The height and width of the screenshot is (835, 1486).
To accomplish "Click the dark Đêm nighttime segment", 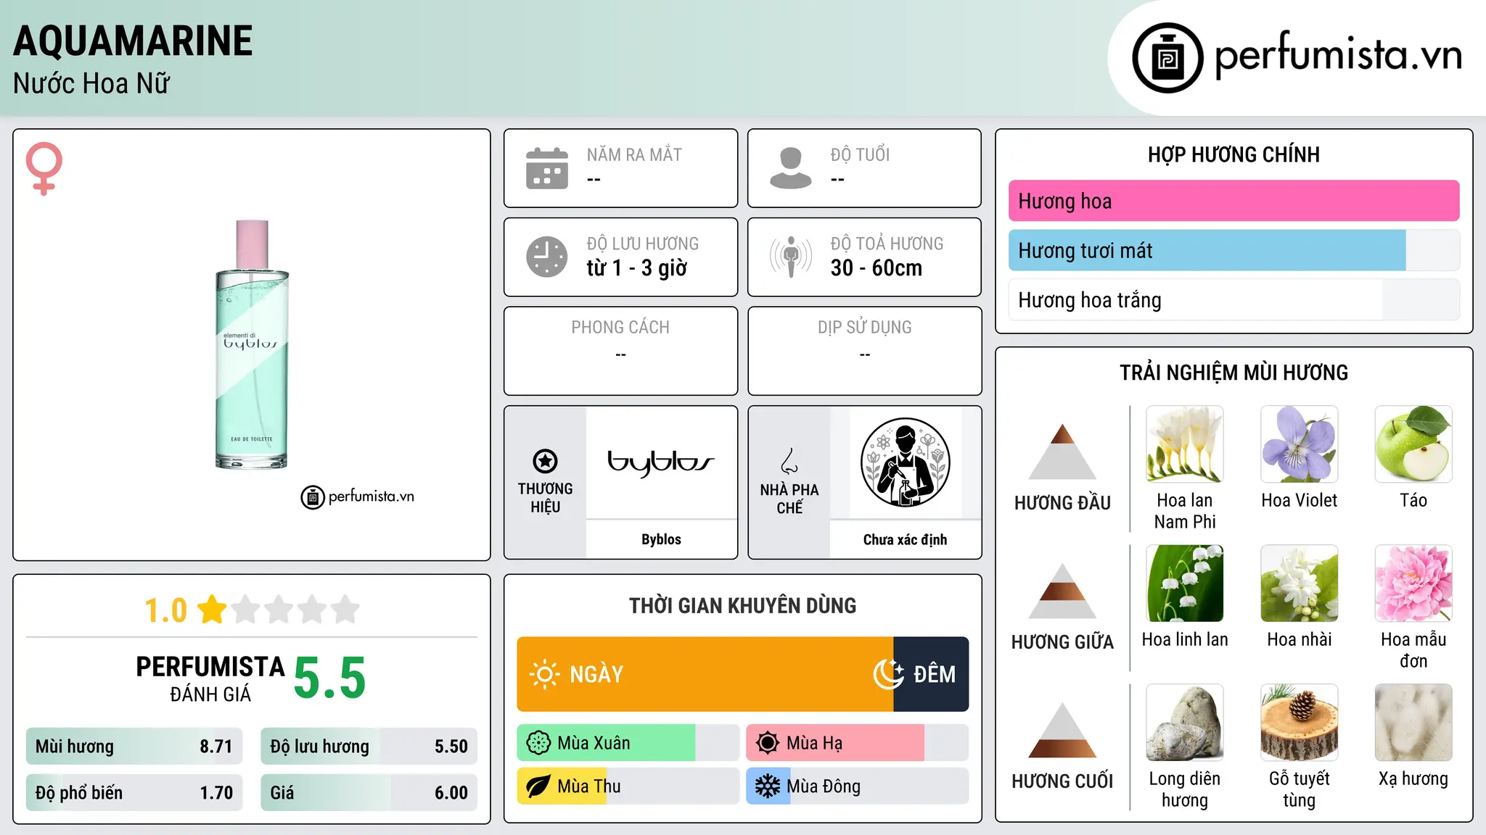I will click(x=931, y=674).
